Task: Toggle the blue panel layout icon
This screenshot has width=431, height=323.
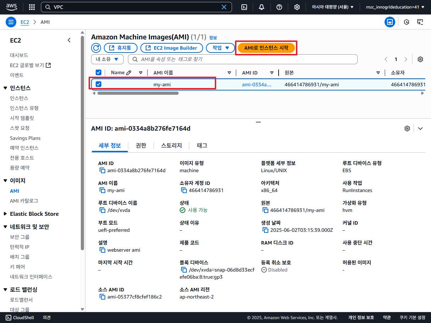Action: (390, 22)
